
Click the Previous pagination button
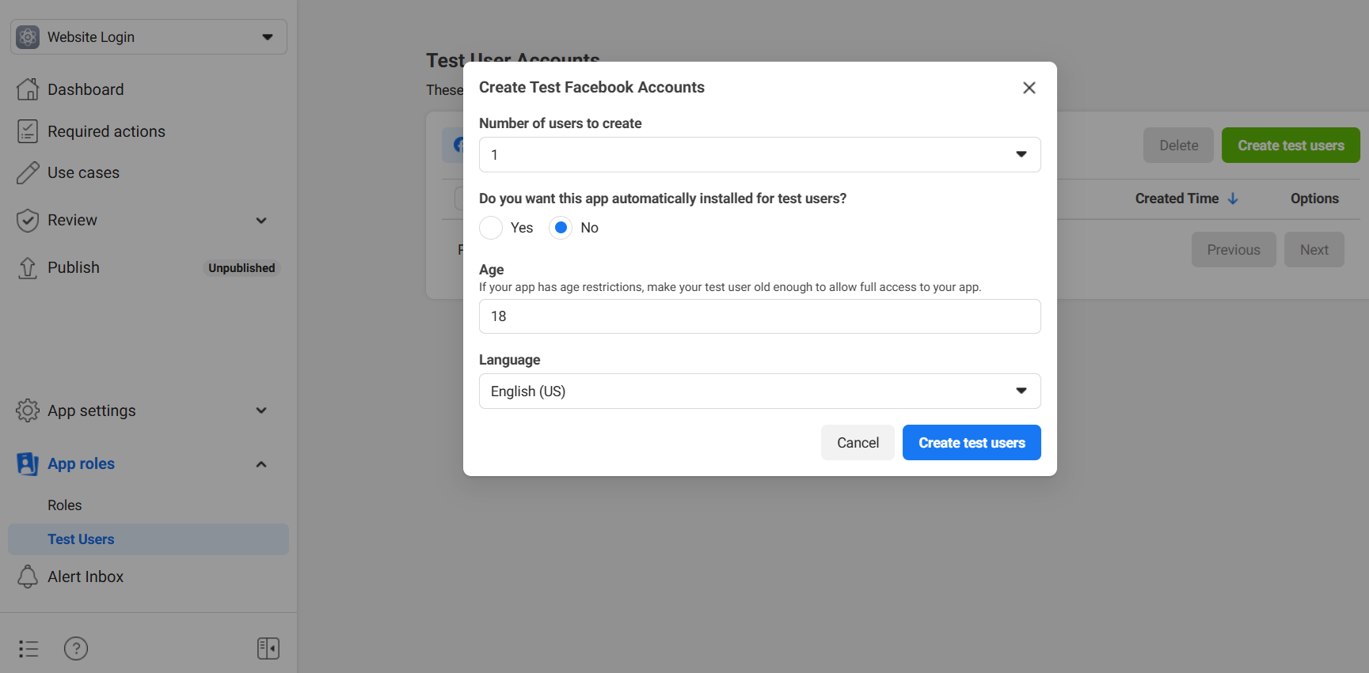[x=1234, y=250]
